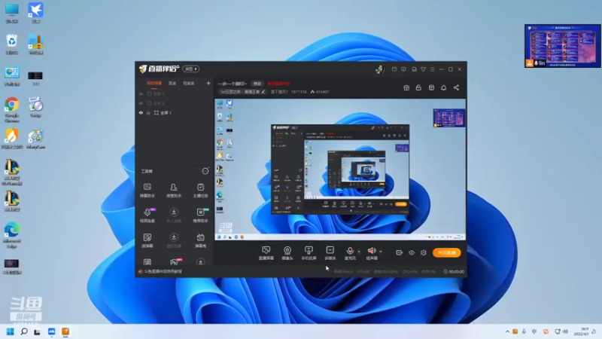The image size is (602, 339).
Task: Add a screen capture source from bottom bar
Action: pos(266,253)
